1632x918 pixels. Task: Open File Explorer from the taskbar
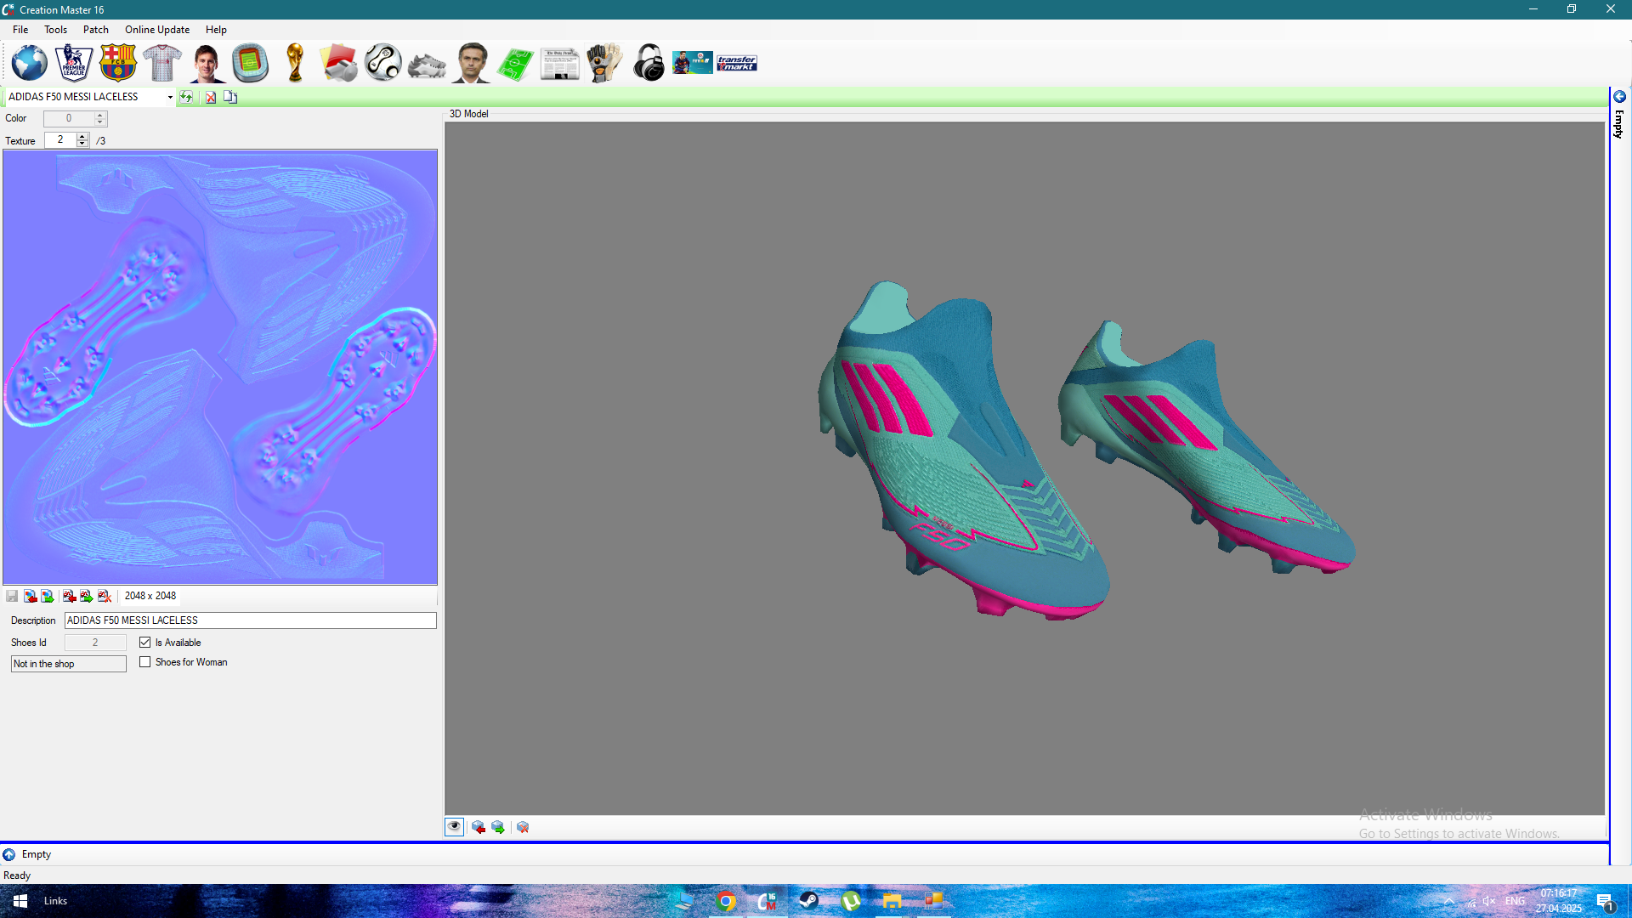point(891,901)
